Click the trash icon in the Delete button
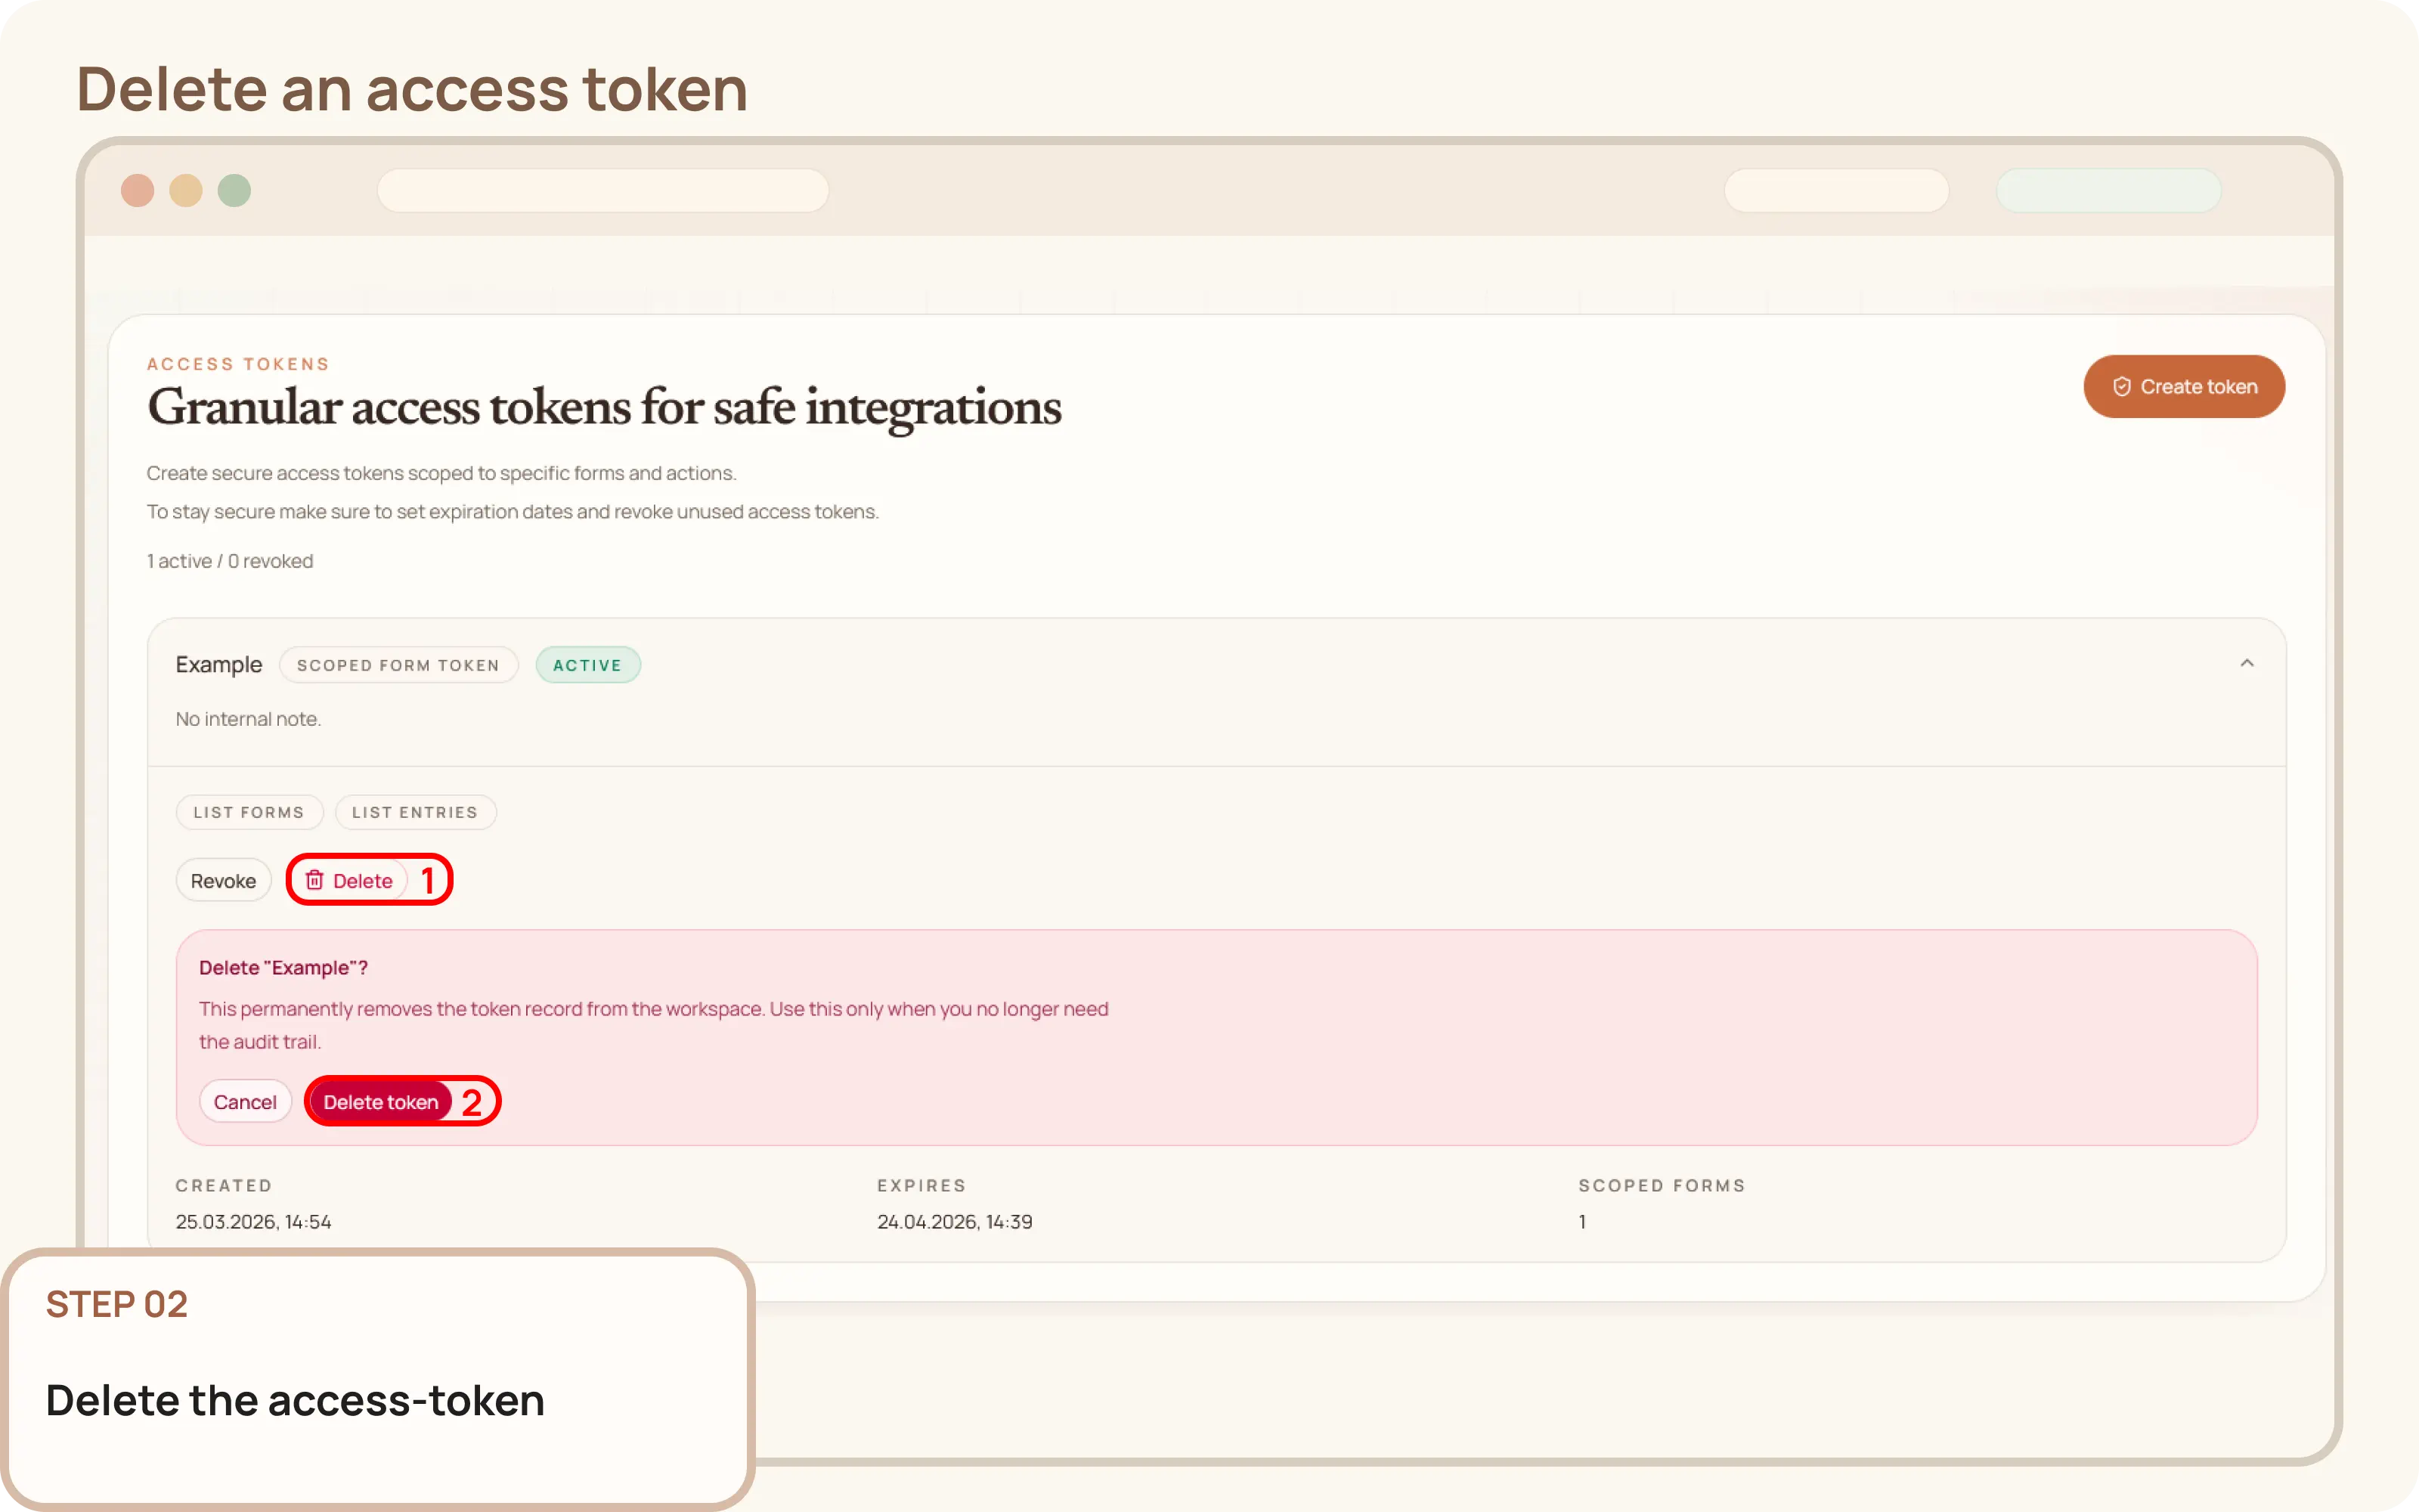Screen dimensions: 2419x1512 pos(317,880)
